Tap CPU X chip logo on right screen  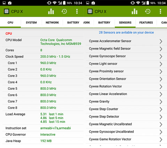90,11
